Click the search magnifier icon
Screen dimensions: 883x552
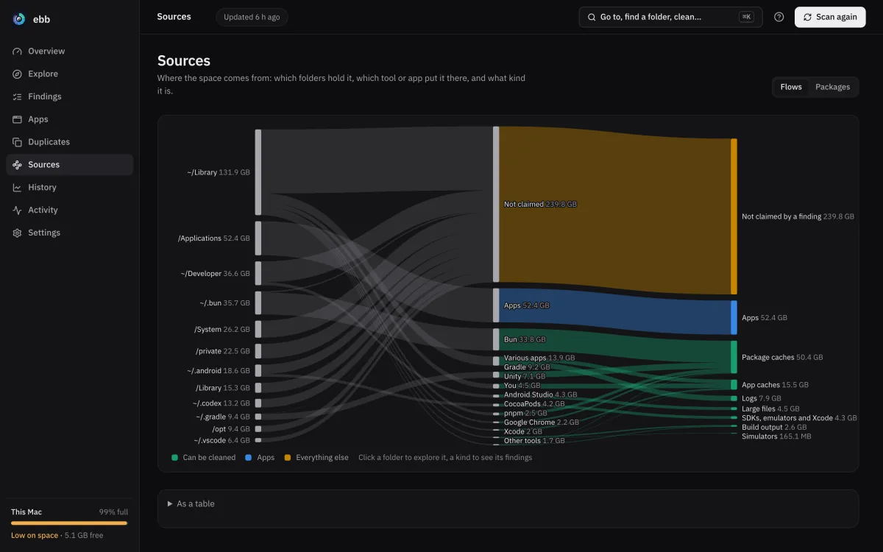(x=592, y=17)
